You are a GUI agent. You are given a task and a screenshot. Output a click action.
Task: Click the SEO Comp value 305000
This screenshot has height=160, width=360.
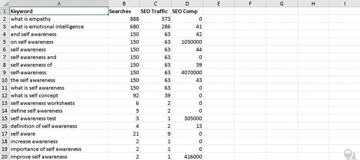point(187,118)
